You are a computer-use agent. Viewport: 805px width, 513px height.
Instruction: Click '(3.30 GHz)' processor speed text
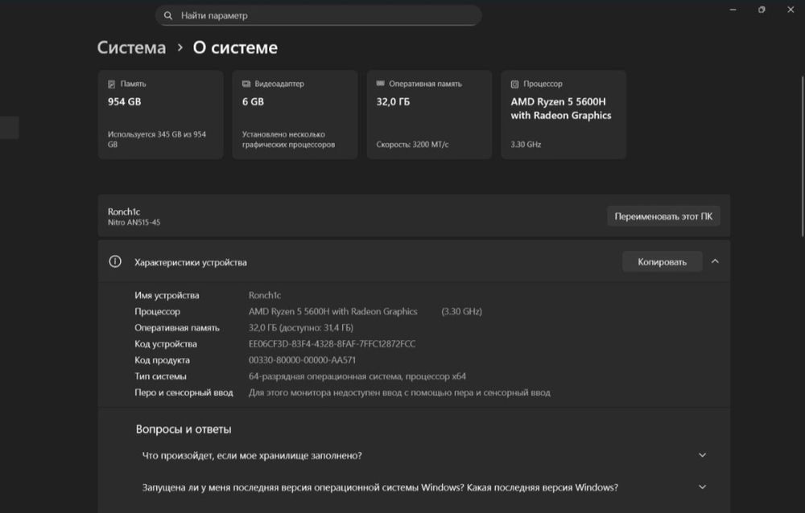click(461, 311)
